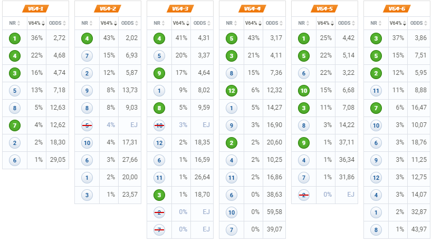Click scratched horse 10 in V64-3
This screenshot has width=432, height=242.
[x=159, y=125]
